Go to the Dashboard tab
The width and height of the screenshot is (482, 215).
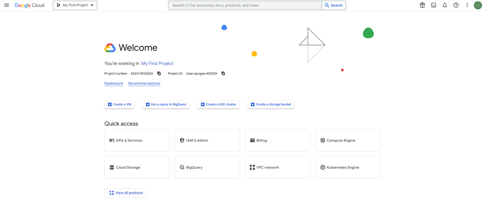click(x=114, y=84)
